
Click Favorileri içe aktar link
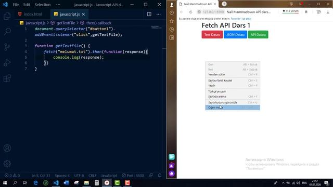[241, 19]
